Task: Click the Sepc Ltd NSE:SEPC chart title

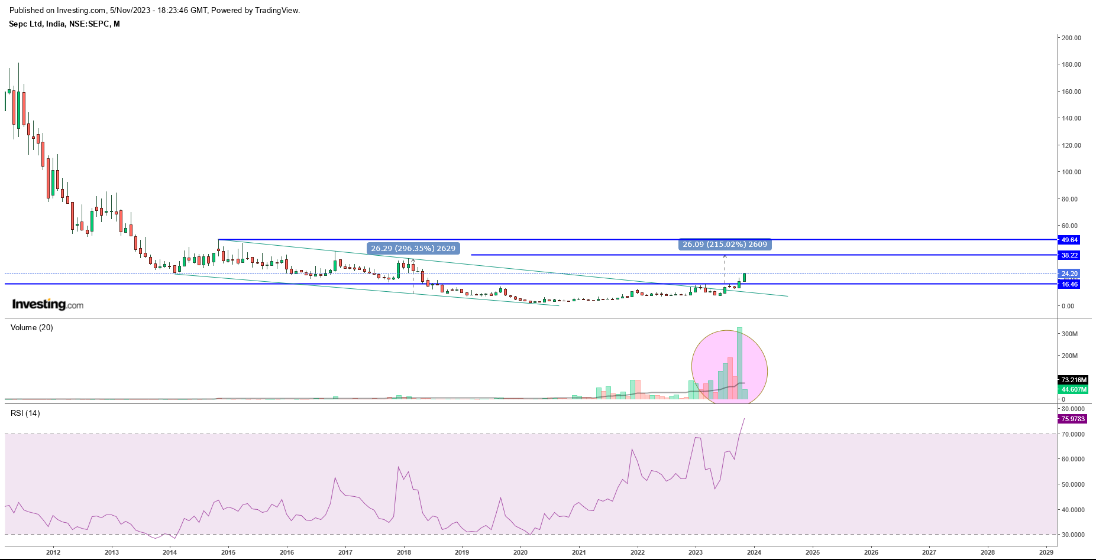Action: [64, 24]
